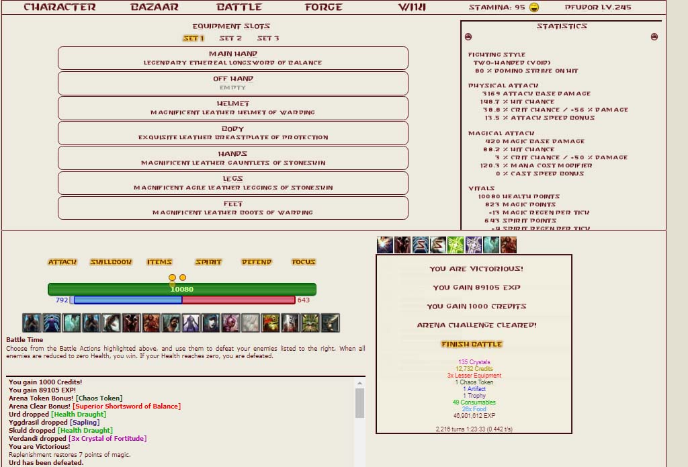Screen dimensions: 688x467
Task: Click the green health bar showing 10080
Action: tap(181, 290)
